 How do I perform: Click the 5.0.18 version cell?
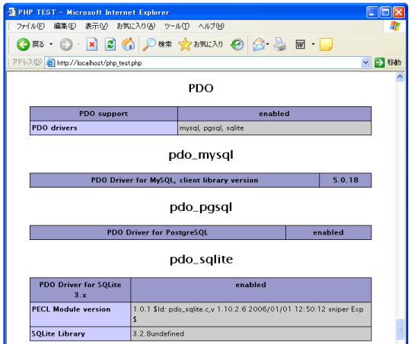346,180
